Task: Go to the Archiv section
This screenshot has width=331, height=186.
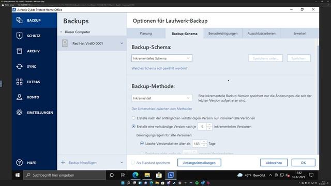Action: [x=35, y=51]
